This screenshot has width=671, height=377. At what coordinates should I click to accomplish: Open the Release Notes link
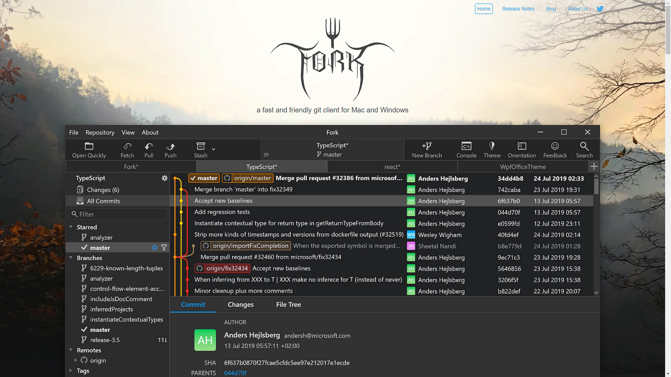pos(518,9)
